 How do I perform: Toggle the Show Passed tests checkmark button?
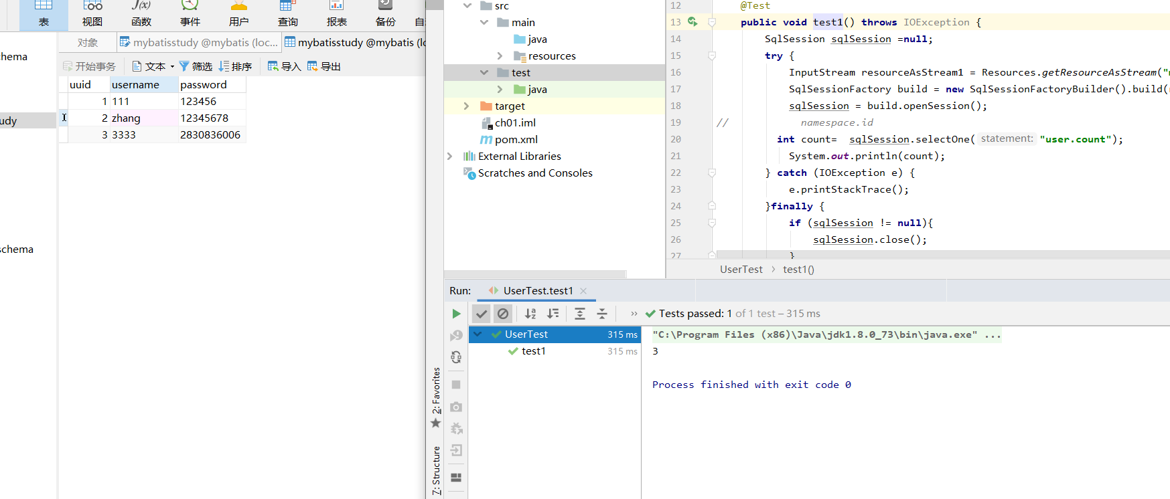click(x=481, y=313)
